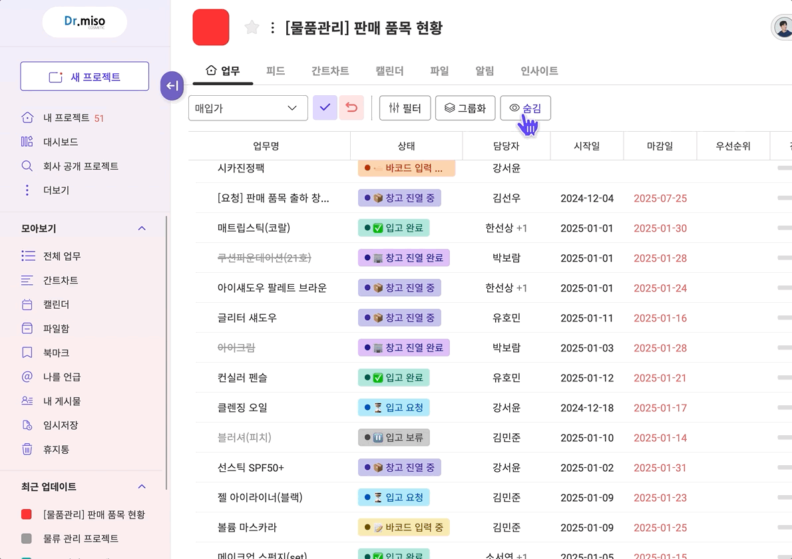Go to Bookmarks in sidebar
This screenshot has height=559, width=792.
(56, 353)
